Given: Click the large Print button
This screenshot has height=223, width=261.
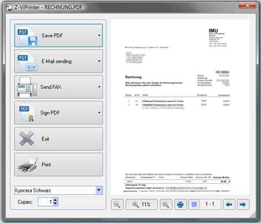Looking at the screenshot, I should [x=59, y=165].
